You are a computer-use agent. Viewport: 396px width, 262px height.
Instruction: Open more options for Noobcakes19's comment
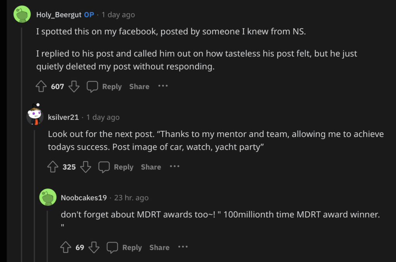(183, 247)
